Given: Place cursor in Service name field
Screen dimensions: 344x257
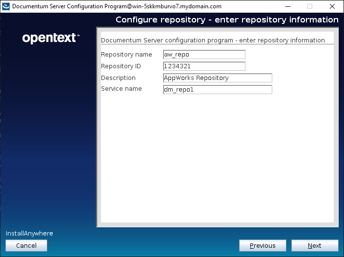Looking at the screenshot, I should pos(217,90).
